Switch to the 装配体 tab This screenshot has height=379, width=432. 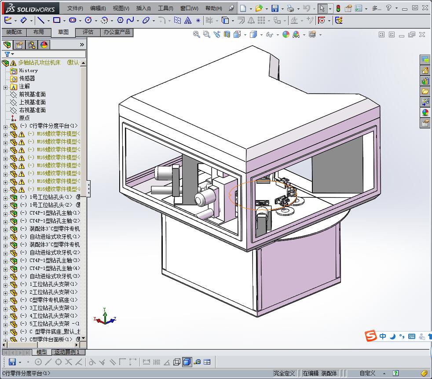pyautogui.click(x=14, y=32)
